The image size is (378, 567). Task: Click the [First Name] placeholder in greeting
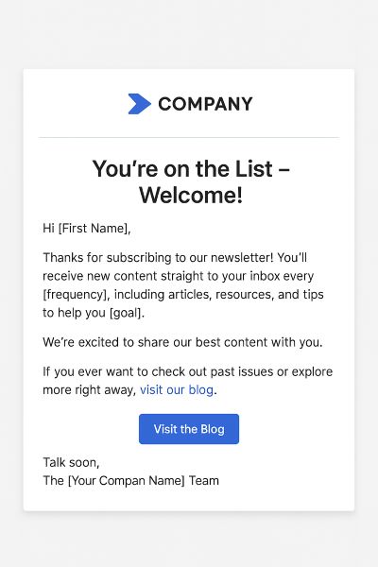click(x=93, y=229)
